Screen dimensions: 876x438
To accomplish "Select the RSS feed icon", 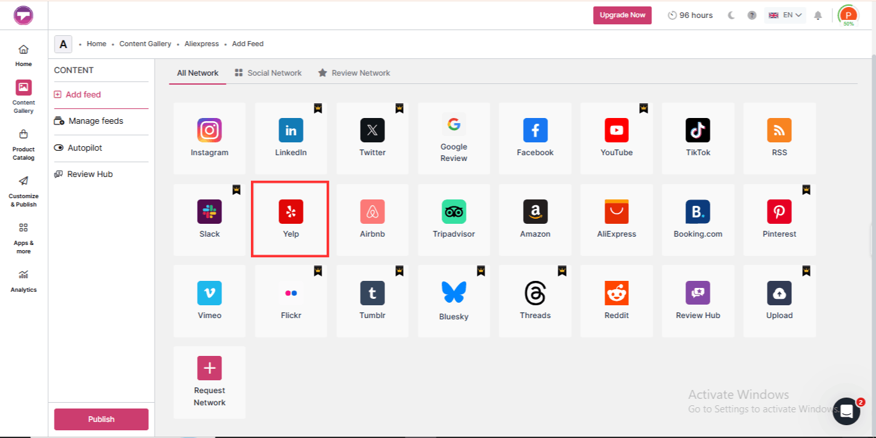I will [x=779, y=130].
